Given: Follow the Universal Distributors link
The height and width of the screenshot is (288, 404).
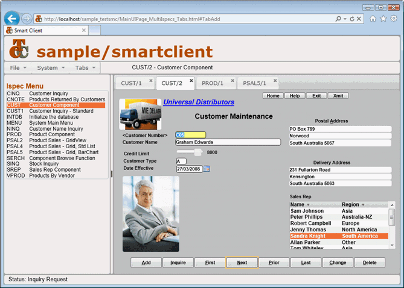Looking at the screenshot, I should [198, 102].
